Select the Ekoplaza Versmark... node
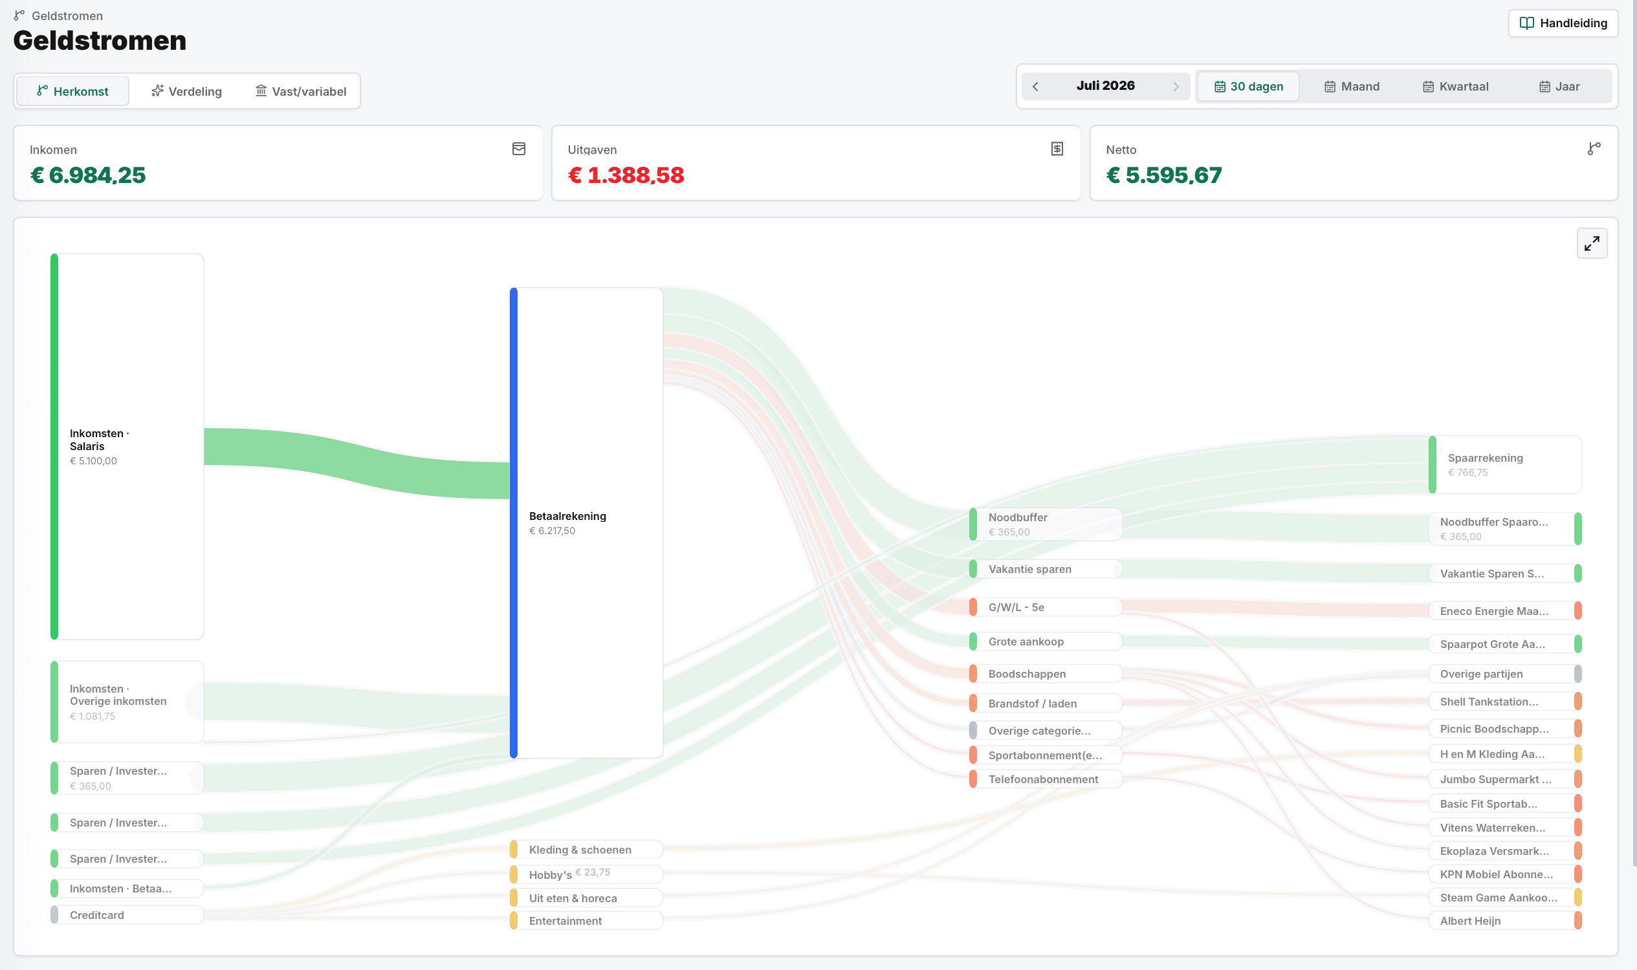The width and height of the screenshot is (1637, 970). click(1505, 850)
